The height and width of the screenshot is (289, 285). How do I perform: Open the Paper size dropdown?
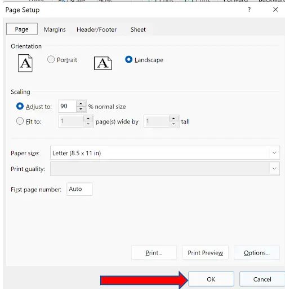274,153
